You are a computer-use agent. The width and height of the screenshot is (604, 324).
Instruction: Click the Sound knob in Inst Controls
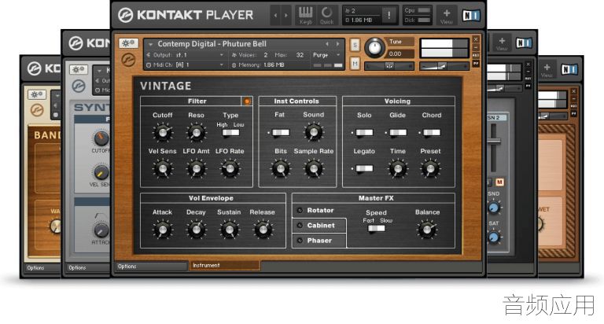[x=314, y=132]
